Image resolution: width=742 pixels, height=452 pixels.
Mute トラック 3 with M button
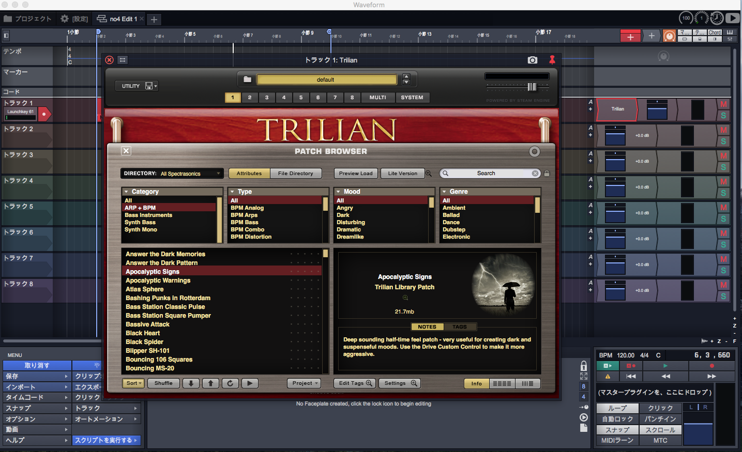point(723,156)
